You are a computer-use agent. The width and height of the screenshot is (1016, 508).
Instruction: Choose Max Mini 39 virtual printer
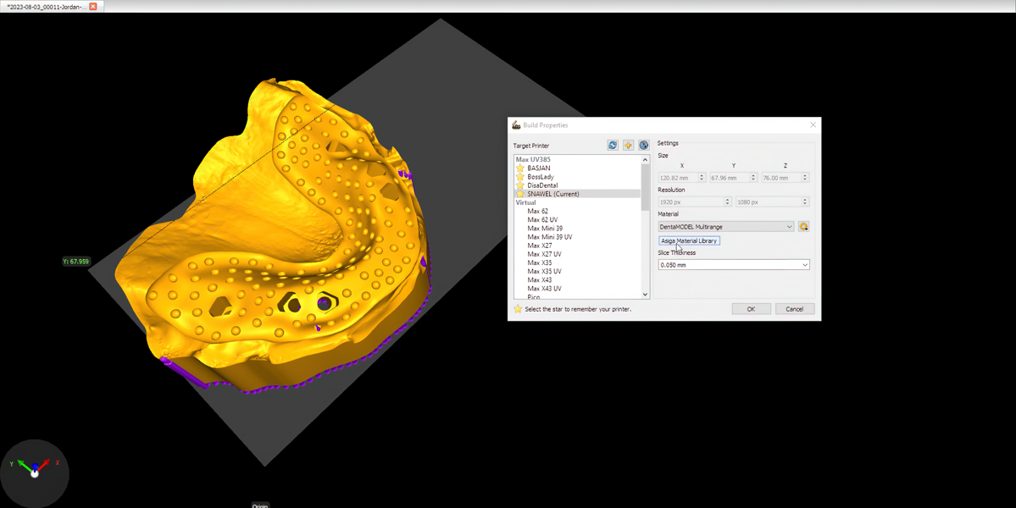click(545, 229)
